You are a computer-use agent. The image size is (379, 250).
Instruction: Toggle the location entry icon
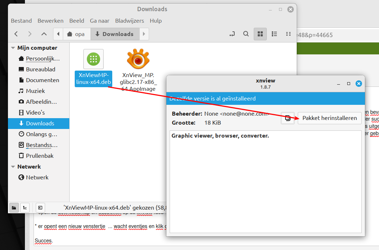click(232, 34)
